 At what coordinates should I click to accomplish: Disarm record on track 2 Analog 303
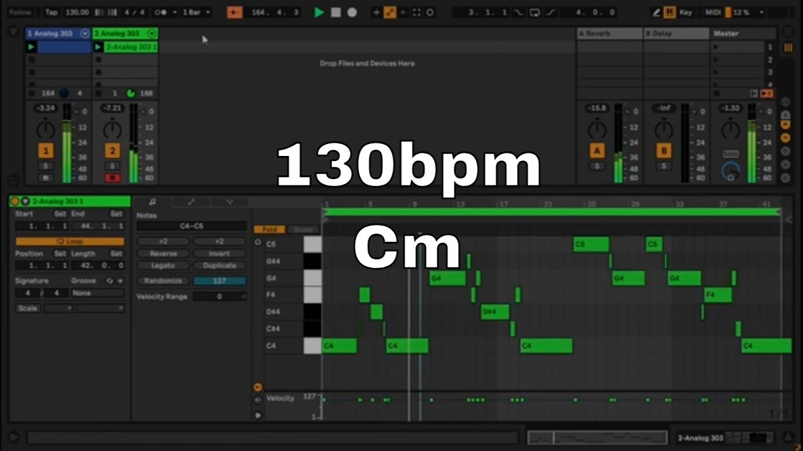(x=112, y=178)
